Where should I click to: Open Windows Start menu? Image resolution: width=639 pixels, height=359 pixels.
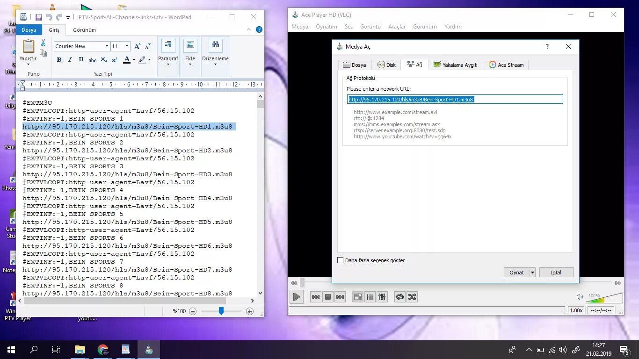pos(11,350)
